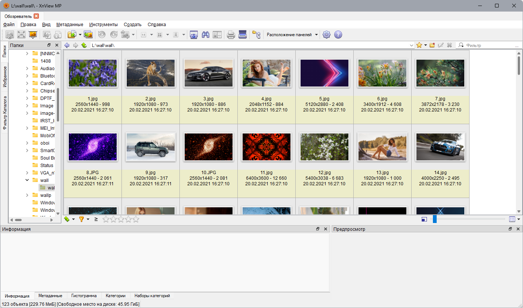
Task: Open the screen capture camera tool
Action: point(194,35)
